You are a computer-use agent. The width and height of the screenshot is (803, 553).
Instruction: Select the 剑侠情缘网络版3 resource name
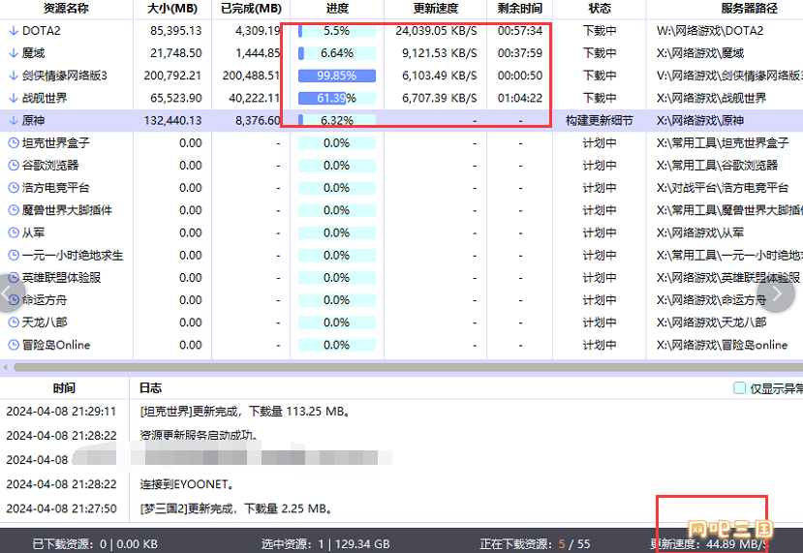(65, 76)
